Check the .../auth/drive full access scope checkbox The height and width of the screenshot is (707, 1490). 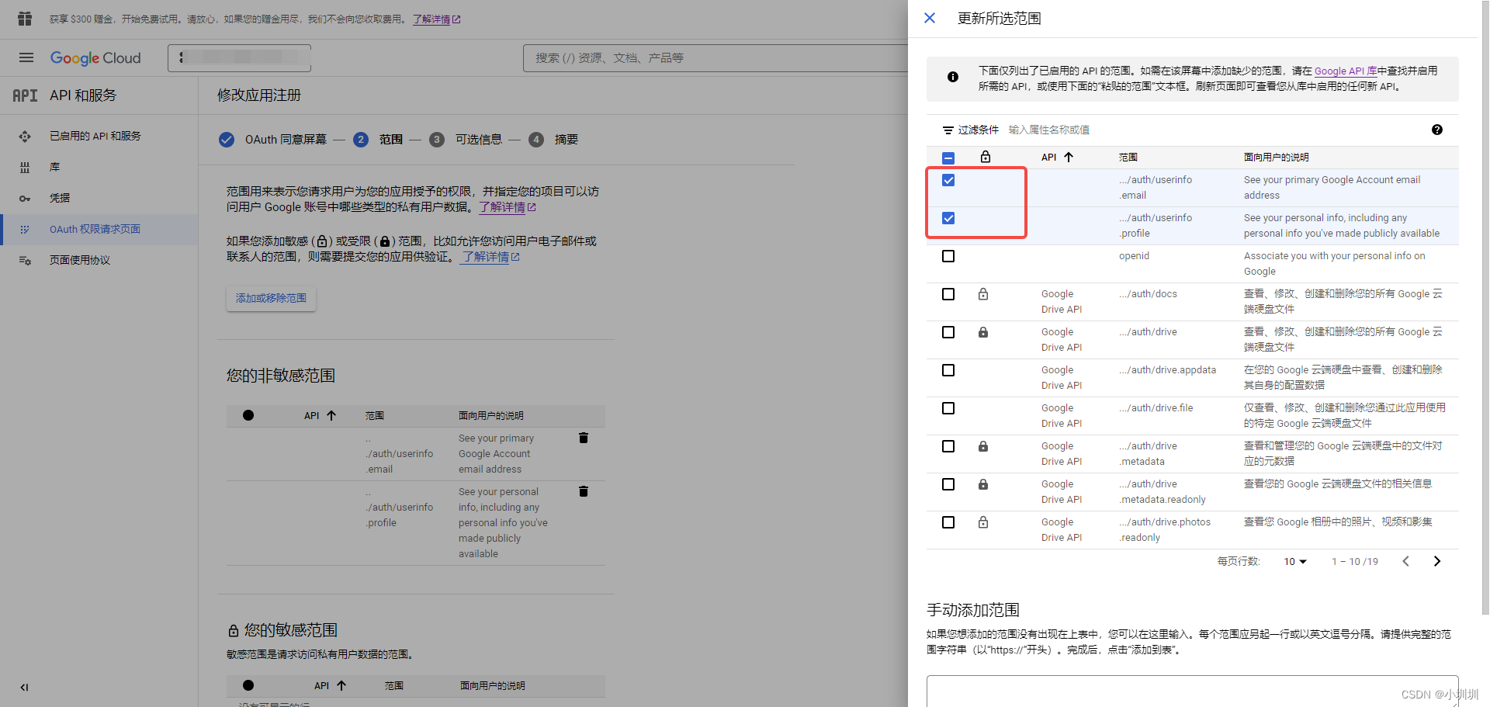coord(948,332)
